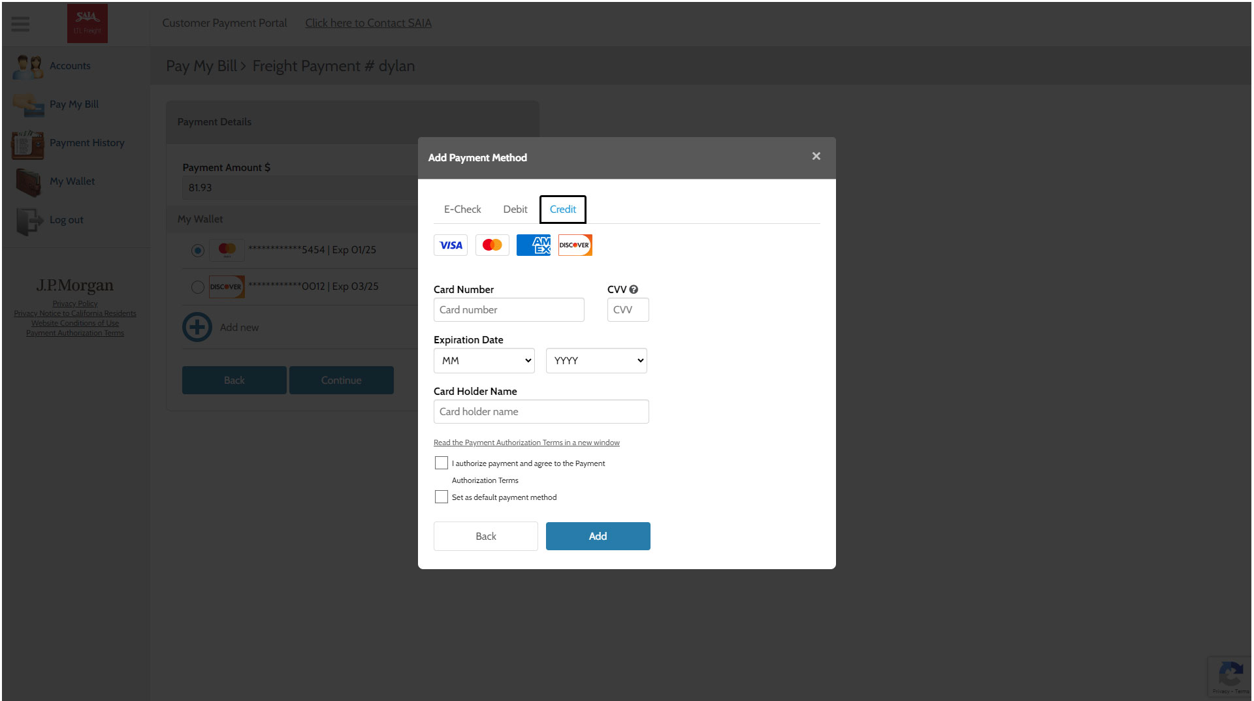Enable Set as default payment method
Image resolution: width=1254 pixels, height=701 pixels.
pos(442,497)
